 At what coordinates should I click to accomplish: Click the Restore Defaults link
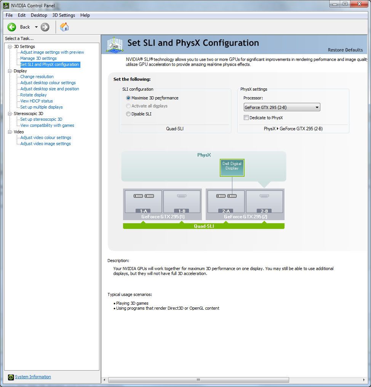[345, 50]
